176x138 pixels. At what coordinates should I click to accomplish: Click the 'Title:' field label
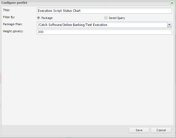[x=6, y=10]
